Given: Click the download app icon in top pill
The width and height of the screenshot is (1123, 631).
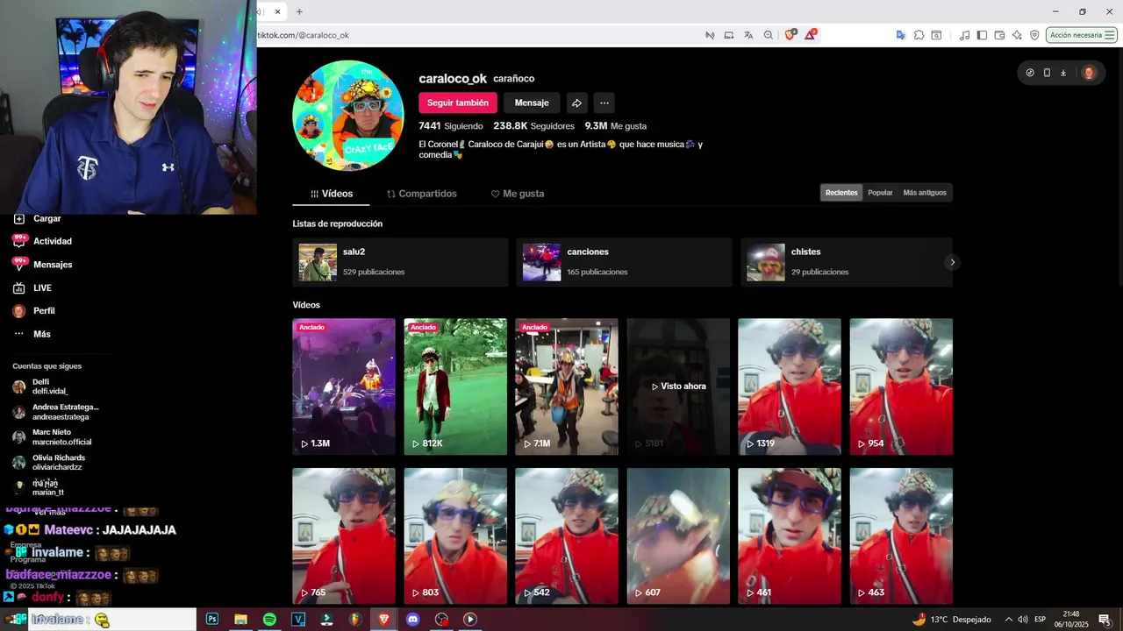Looking at the screenshot, I should (x=1063, y=73).
